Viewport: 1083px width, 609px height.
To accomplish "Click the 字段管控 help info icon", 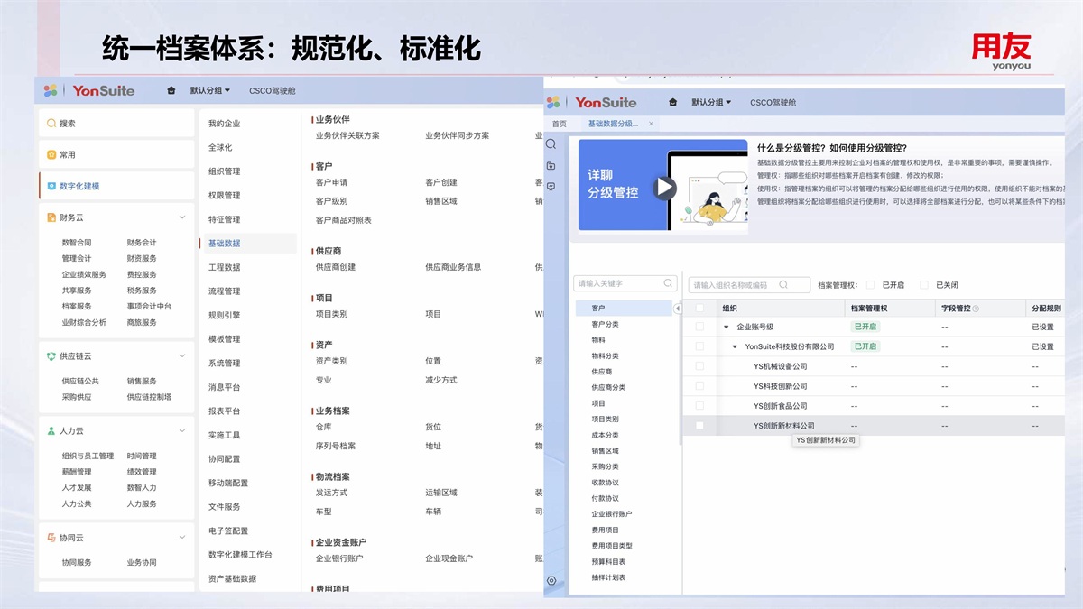I will 976,309.
